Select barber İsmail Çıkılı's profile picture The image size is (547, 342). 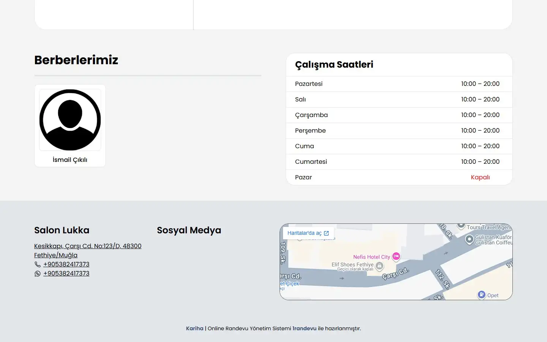(70, 120)
